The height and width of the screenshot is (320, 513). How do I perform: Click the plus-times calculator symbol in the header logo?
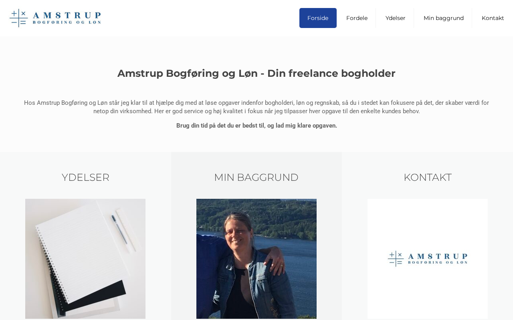19,18
